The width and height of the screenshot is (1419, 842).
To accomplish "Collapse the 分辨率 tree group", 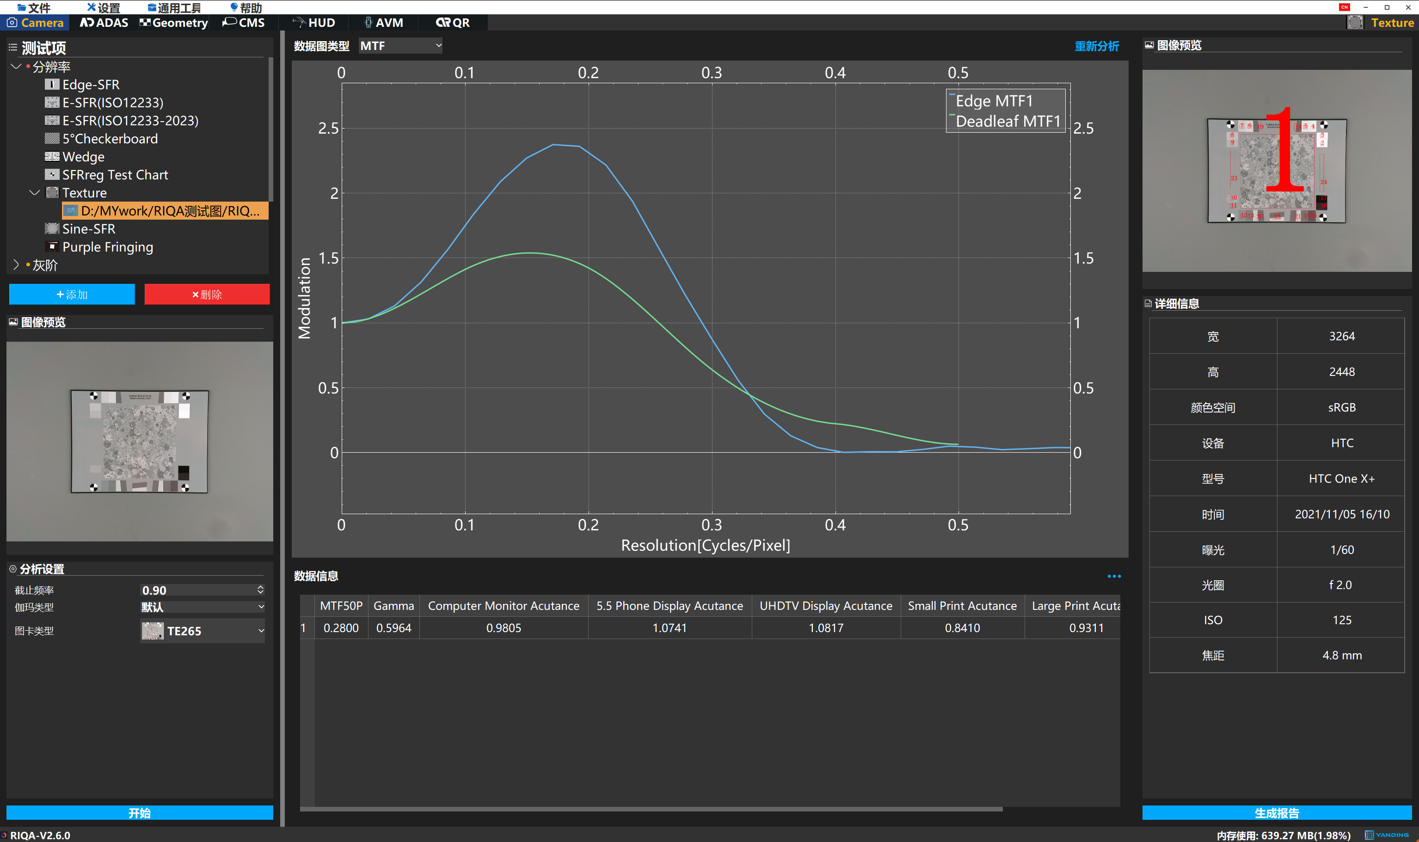I will [x=16, y=67].
